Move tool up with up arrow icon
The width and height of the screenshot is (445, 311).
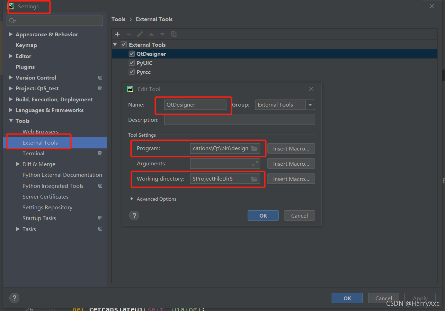[x=151, y=34]
